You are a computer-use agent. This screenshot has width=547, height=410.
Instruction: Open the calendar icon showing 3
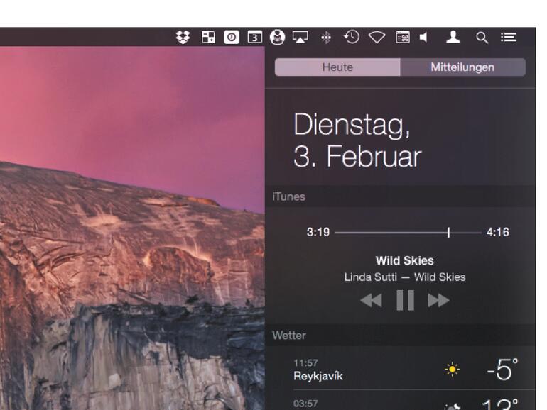pos(254,38)
